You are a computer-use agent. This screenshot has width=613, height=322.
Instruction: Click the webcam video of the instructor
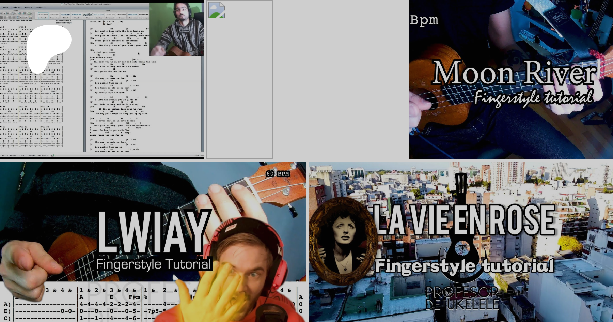[x=177, y=29]
